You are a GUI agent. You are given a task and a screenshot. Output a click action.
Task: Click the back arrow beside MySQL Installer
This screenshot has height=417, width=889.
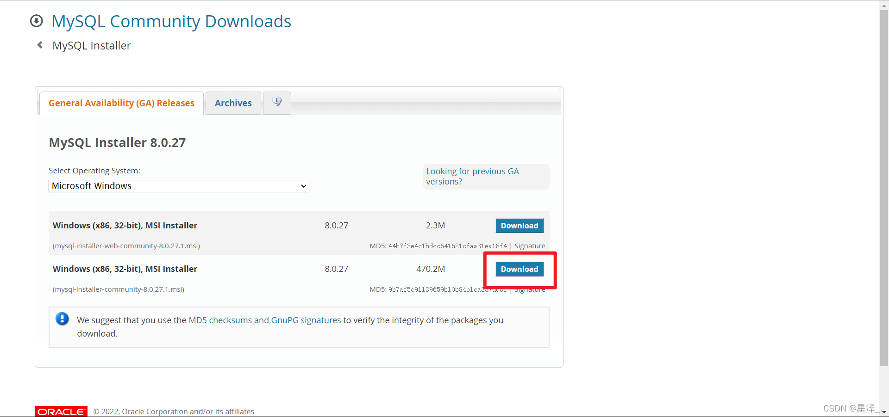pos(40,45)
